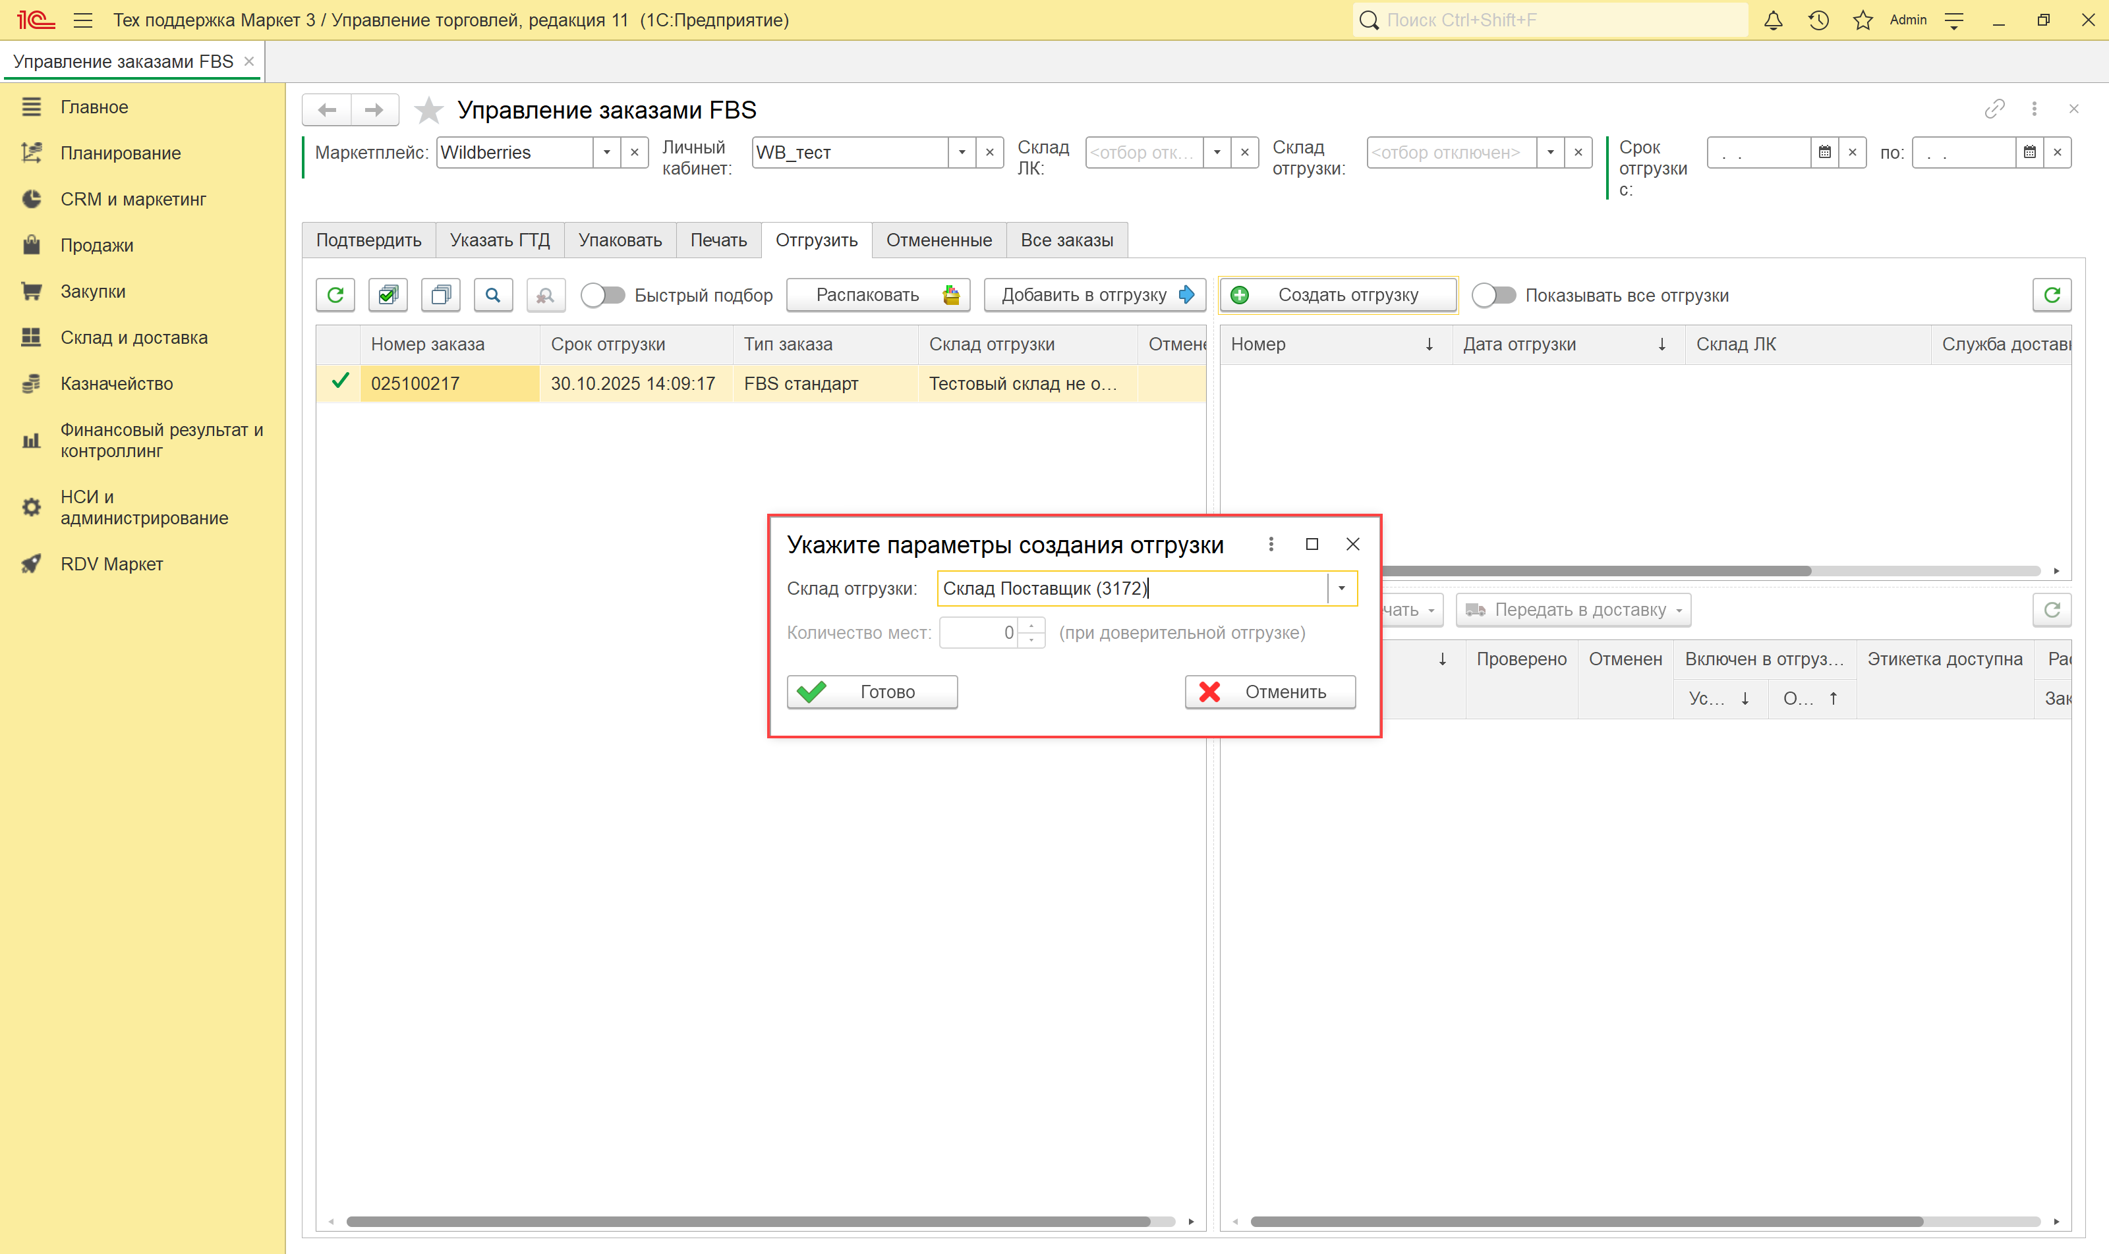Click the magnifier search icon in toolbar
Viewport: 2109px width, 1254px height.
coord(493,295)
